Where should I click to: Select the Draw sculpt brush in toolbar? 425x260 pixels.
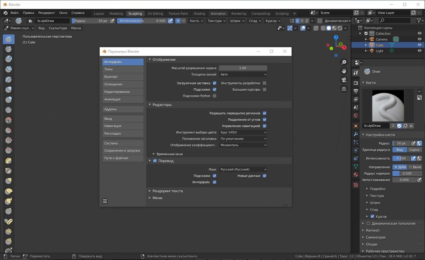pyautogui.click(x=9, y=39)
